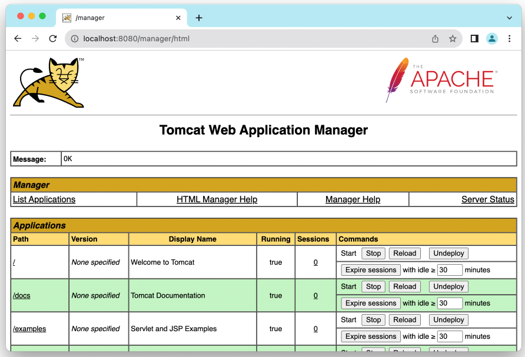525x357 pixels.
Task: View site information icon in address bar
Action: (x=75, y=39)
